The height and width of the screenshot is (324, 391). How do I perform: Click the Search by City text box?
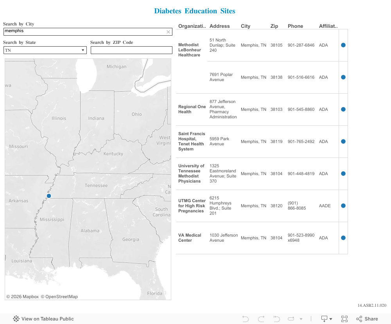pos(84,32)
